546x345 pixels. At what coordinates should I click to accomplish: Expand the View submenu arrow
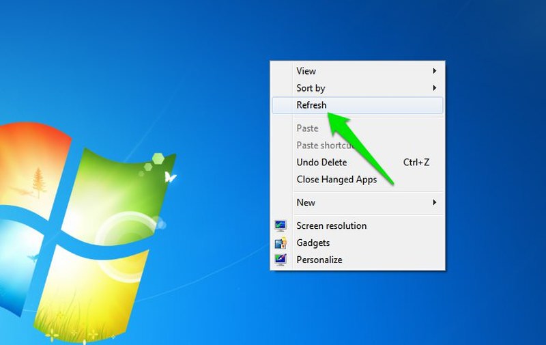434,71
